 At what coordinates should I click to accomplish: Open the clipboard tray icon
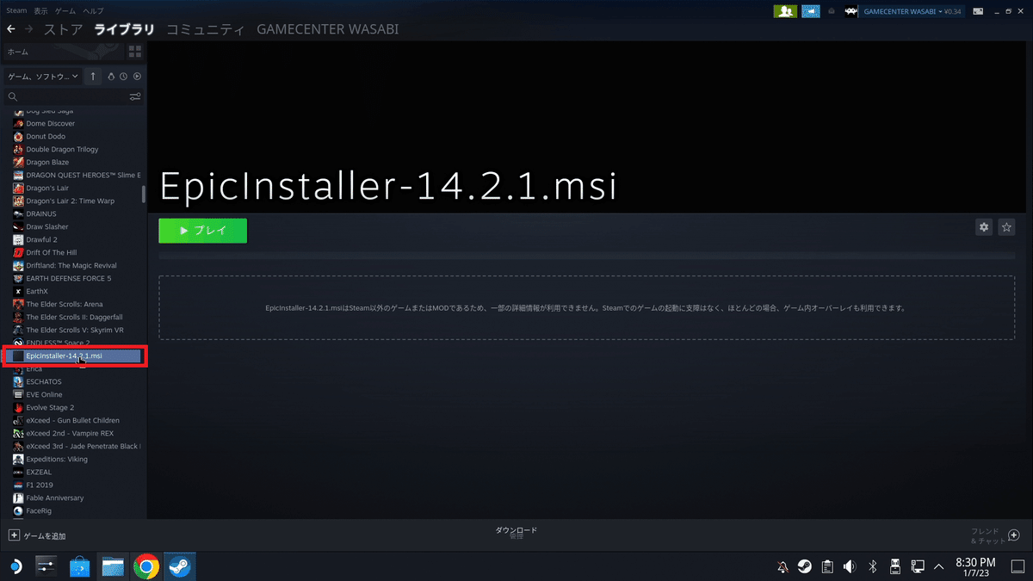(x=827, y=566)
